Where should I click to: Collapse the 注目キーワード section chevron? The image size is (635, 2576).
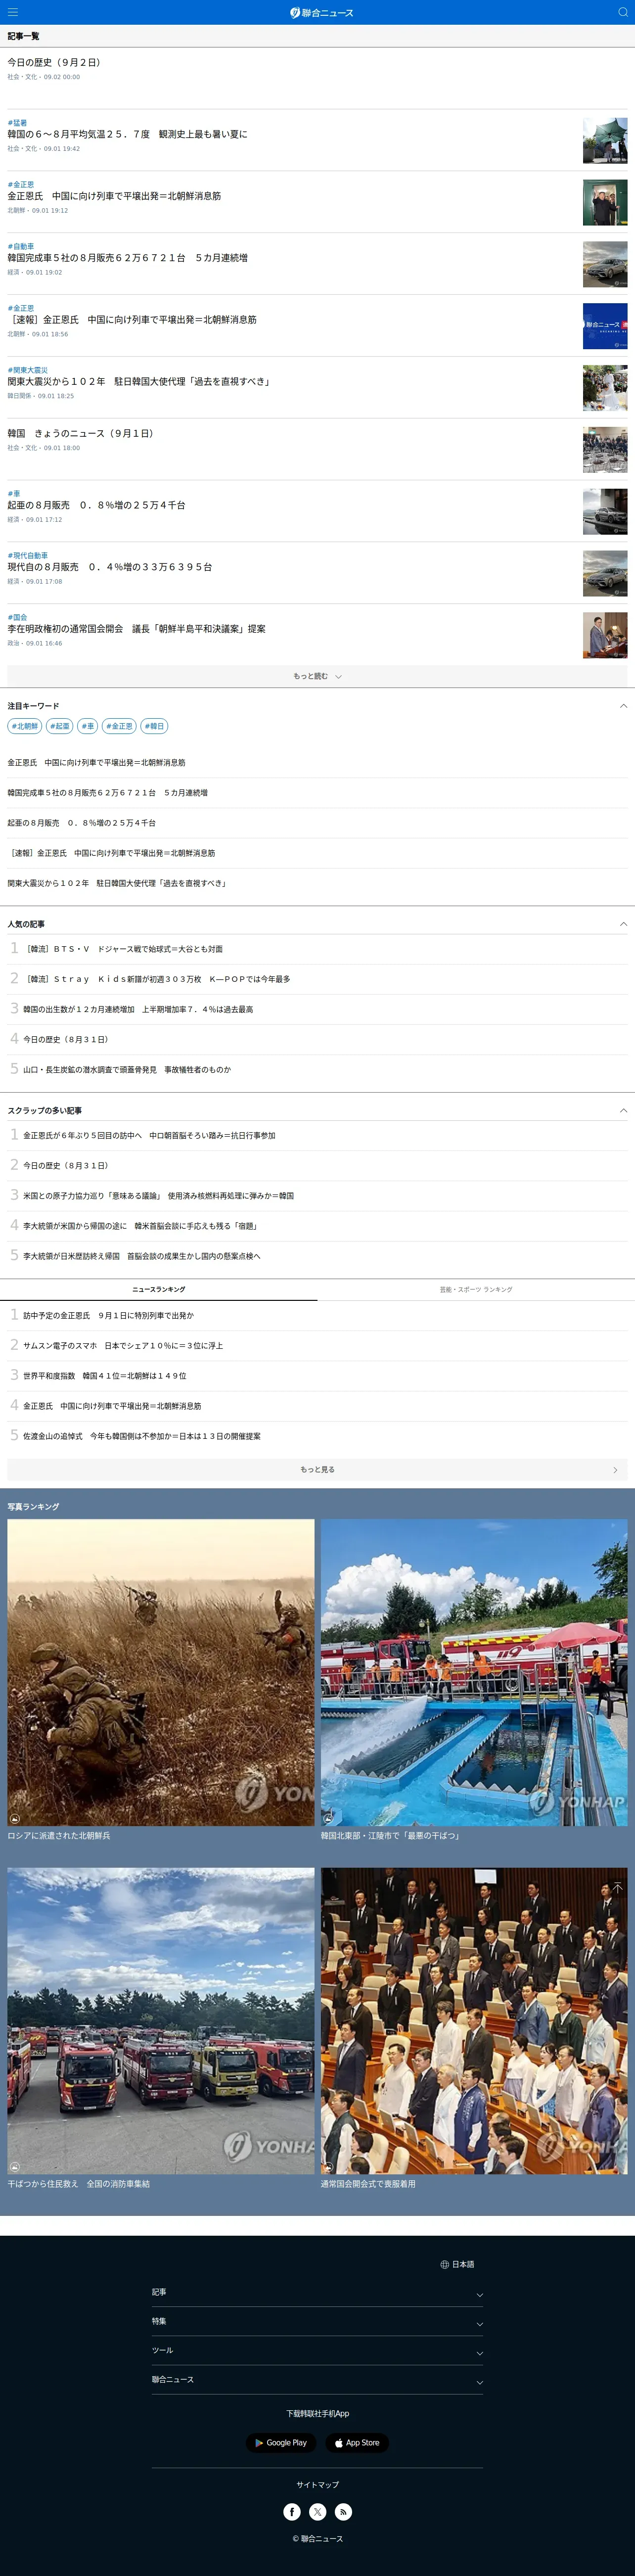[623, 706]
